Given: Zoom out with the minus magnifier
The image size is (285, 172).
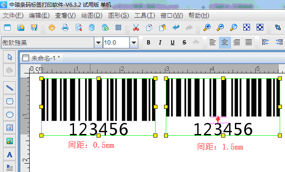Looking at the screenshot, I should click(x=220, y=27).
